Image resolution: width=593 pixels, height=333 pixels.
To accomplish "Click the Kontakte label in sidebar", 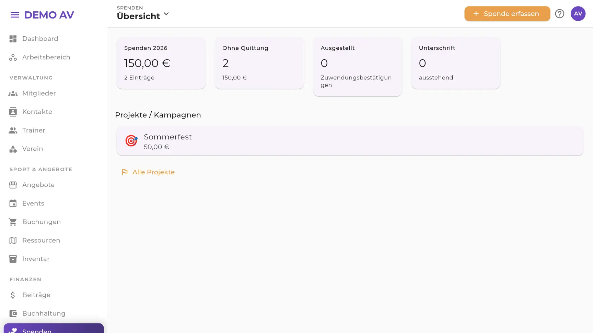I will pyautogui.click(x=37, y=112).
